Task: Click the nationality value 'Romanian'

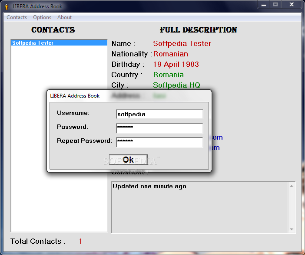Action: coord(171,54)
